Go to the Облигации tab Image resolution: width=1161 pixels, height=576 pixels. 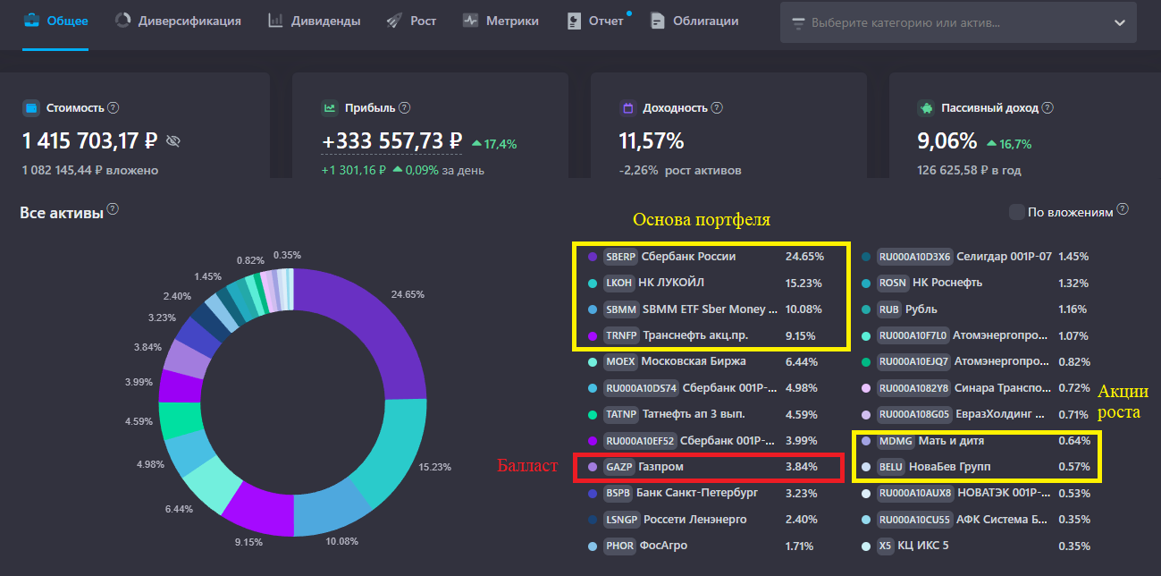[x=694, y=21]
